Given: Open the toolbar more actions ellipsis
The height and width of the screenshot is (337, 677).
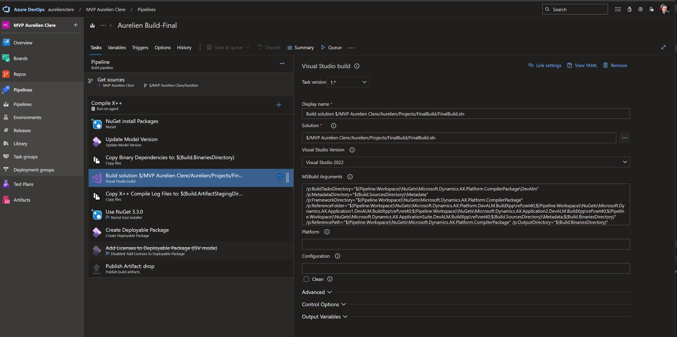Looking at the screenshot, I should coord(351,48).
